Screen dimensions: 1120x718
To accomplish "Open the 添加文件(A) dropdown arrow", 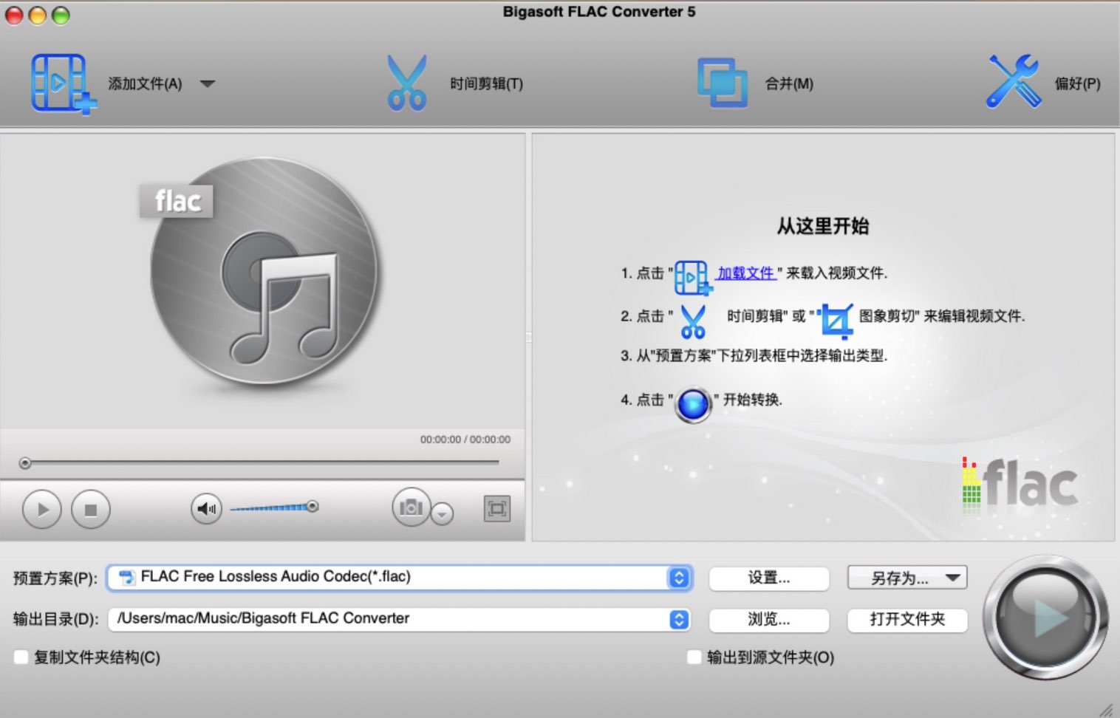I will pyautogui.click(x=208, y=83).
